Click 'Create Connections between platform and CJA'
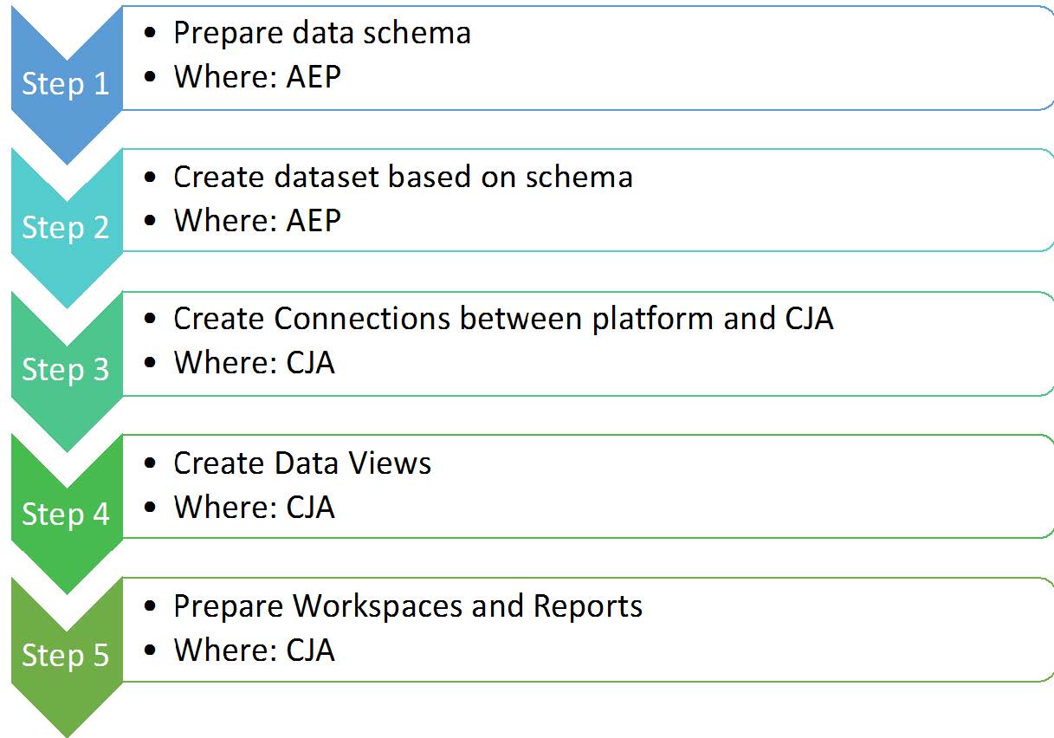The height and width of the screenshot is (738, 1054). coord(503,319)
